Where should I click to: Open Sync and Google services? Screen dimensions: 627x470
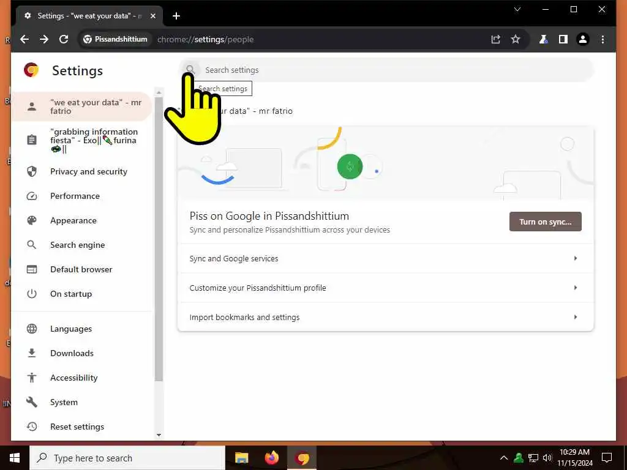coord(386,259)
